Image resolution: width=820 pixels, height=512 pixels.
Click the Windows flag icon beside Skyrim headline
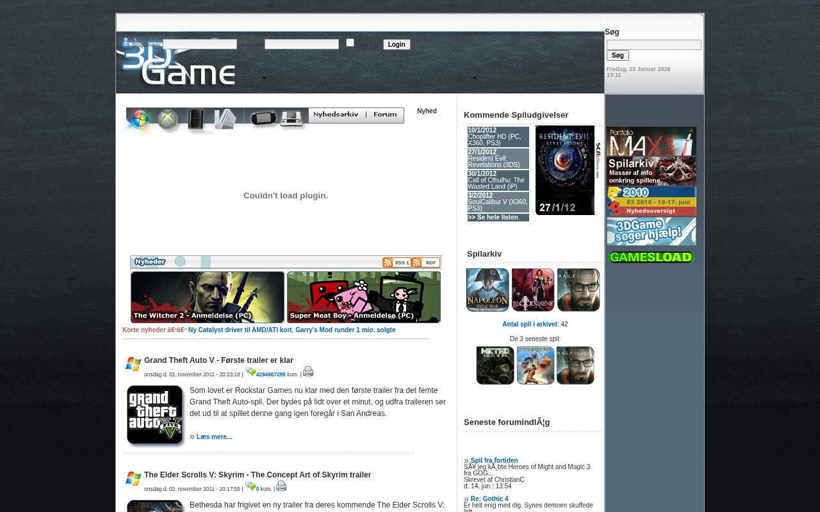tap(133, 479)
